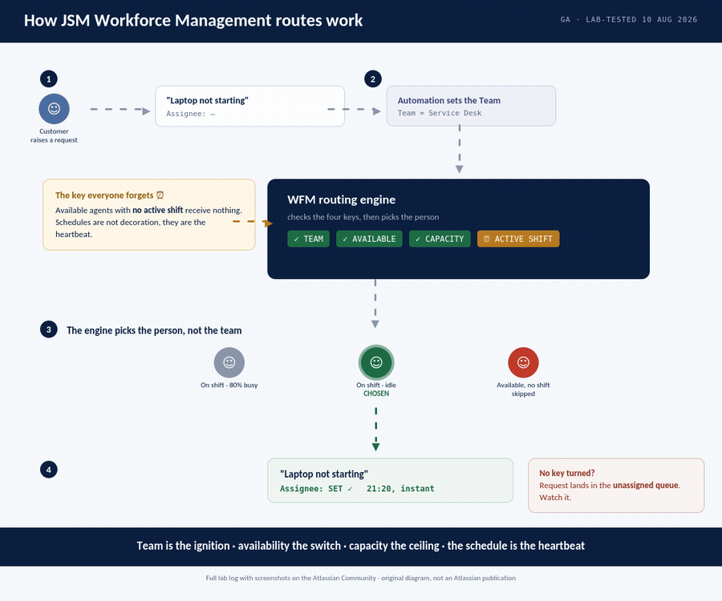The image size is (722, 601).
Task: Click the green card's 'Laptop not starting' title
Action: [x=324, y=474]
